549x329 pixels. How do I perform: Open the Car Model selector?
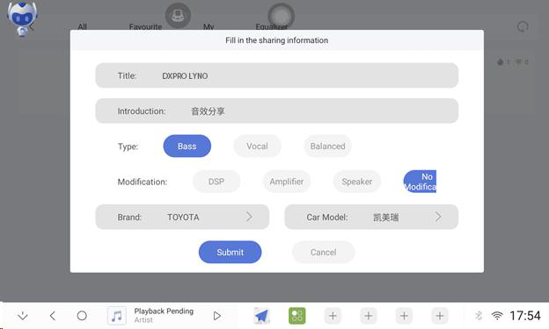pos(371,217)
